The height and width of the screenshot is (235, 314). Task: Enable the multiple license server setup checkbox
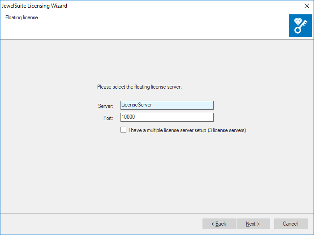[x=124, y=130]
